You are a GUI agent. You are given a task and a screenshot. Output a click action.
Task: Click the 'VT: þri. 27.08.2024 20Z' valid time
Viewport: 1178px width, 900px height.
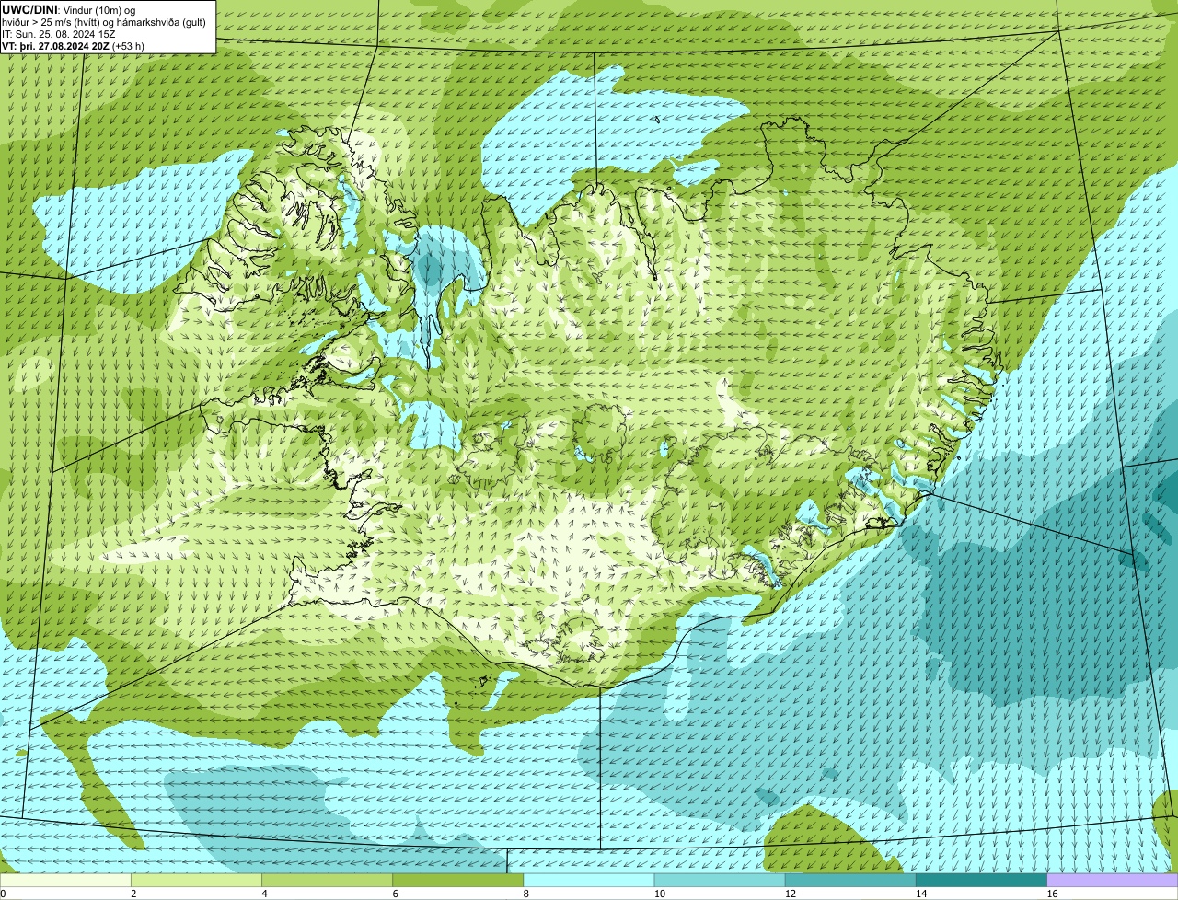55,46
